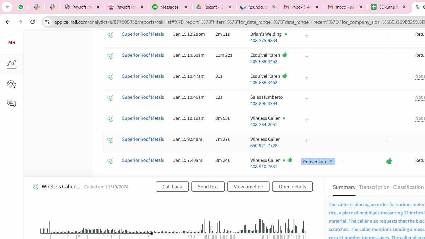
Task: Click caller name Salas Humberto
Action: [x=266, y=97]
